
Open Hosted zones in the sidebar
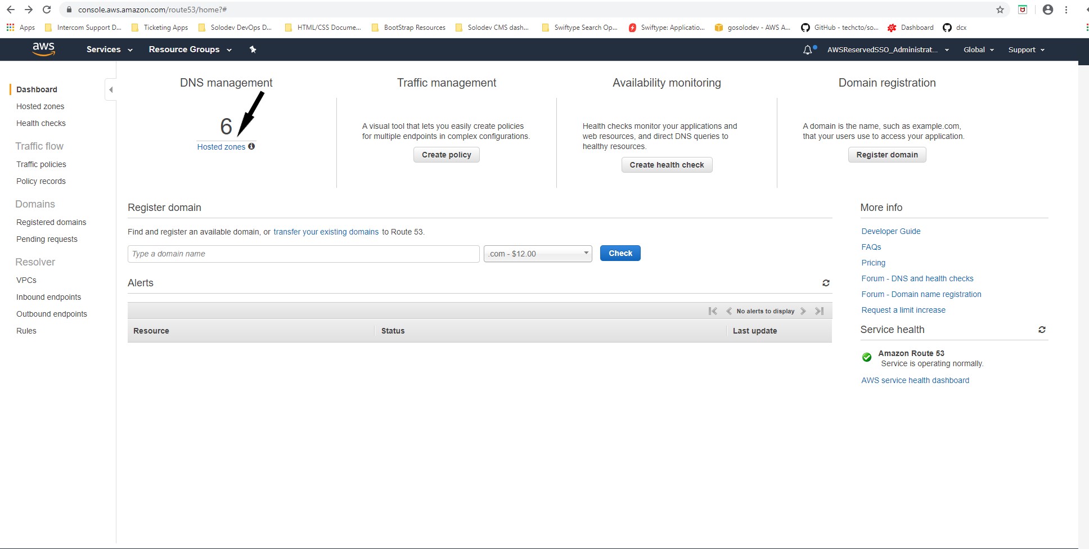tap(40, 106)
